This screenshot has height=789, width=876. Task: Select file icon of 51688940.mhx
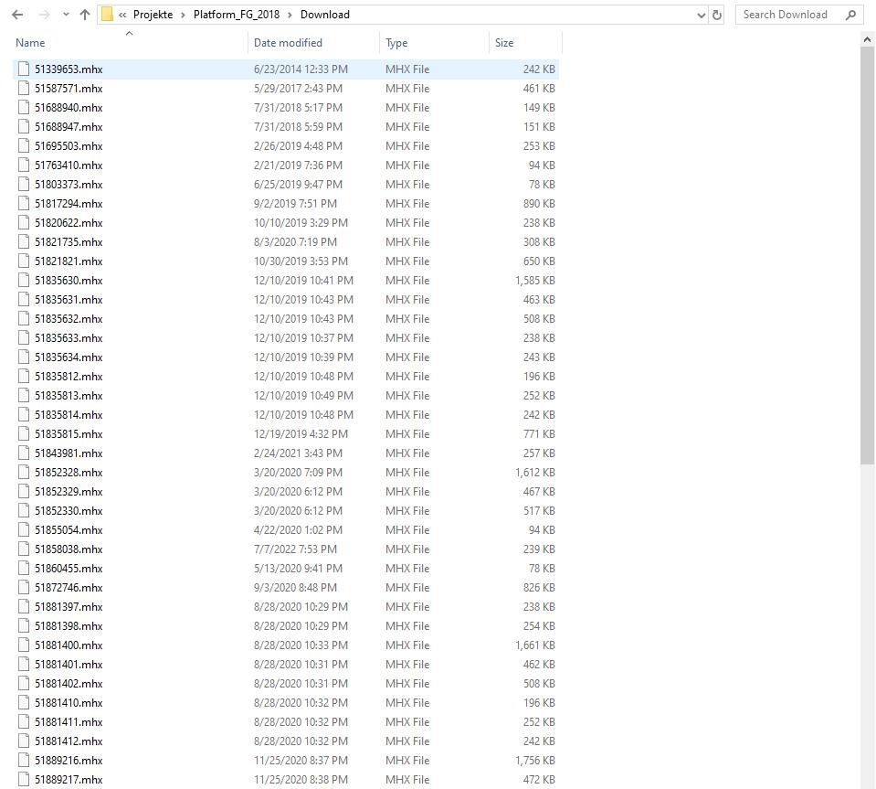[24, 107]
